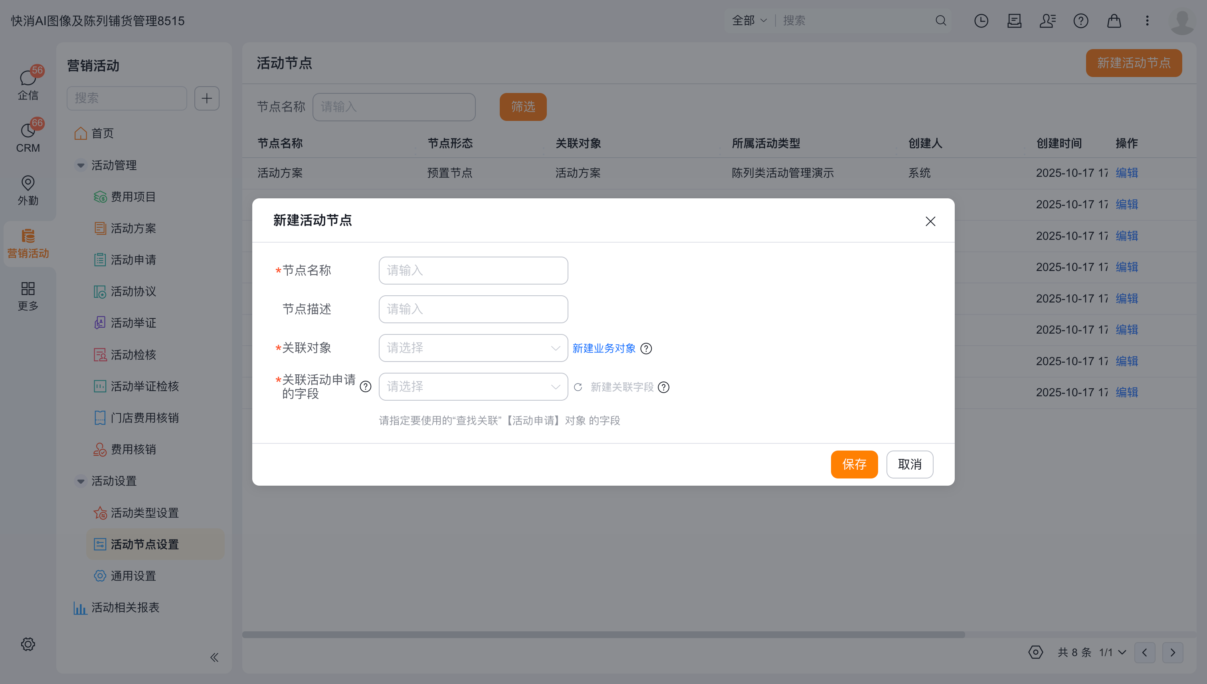
Task: Open the 外勤 location icon
Action: coord(28,190)
